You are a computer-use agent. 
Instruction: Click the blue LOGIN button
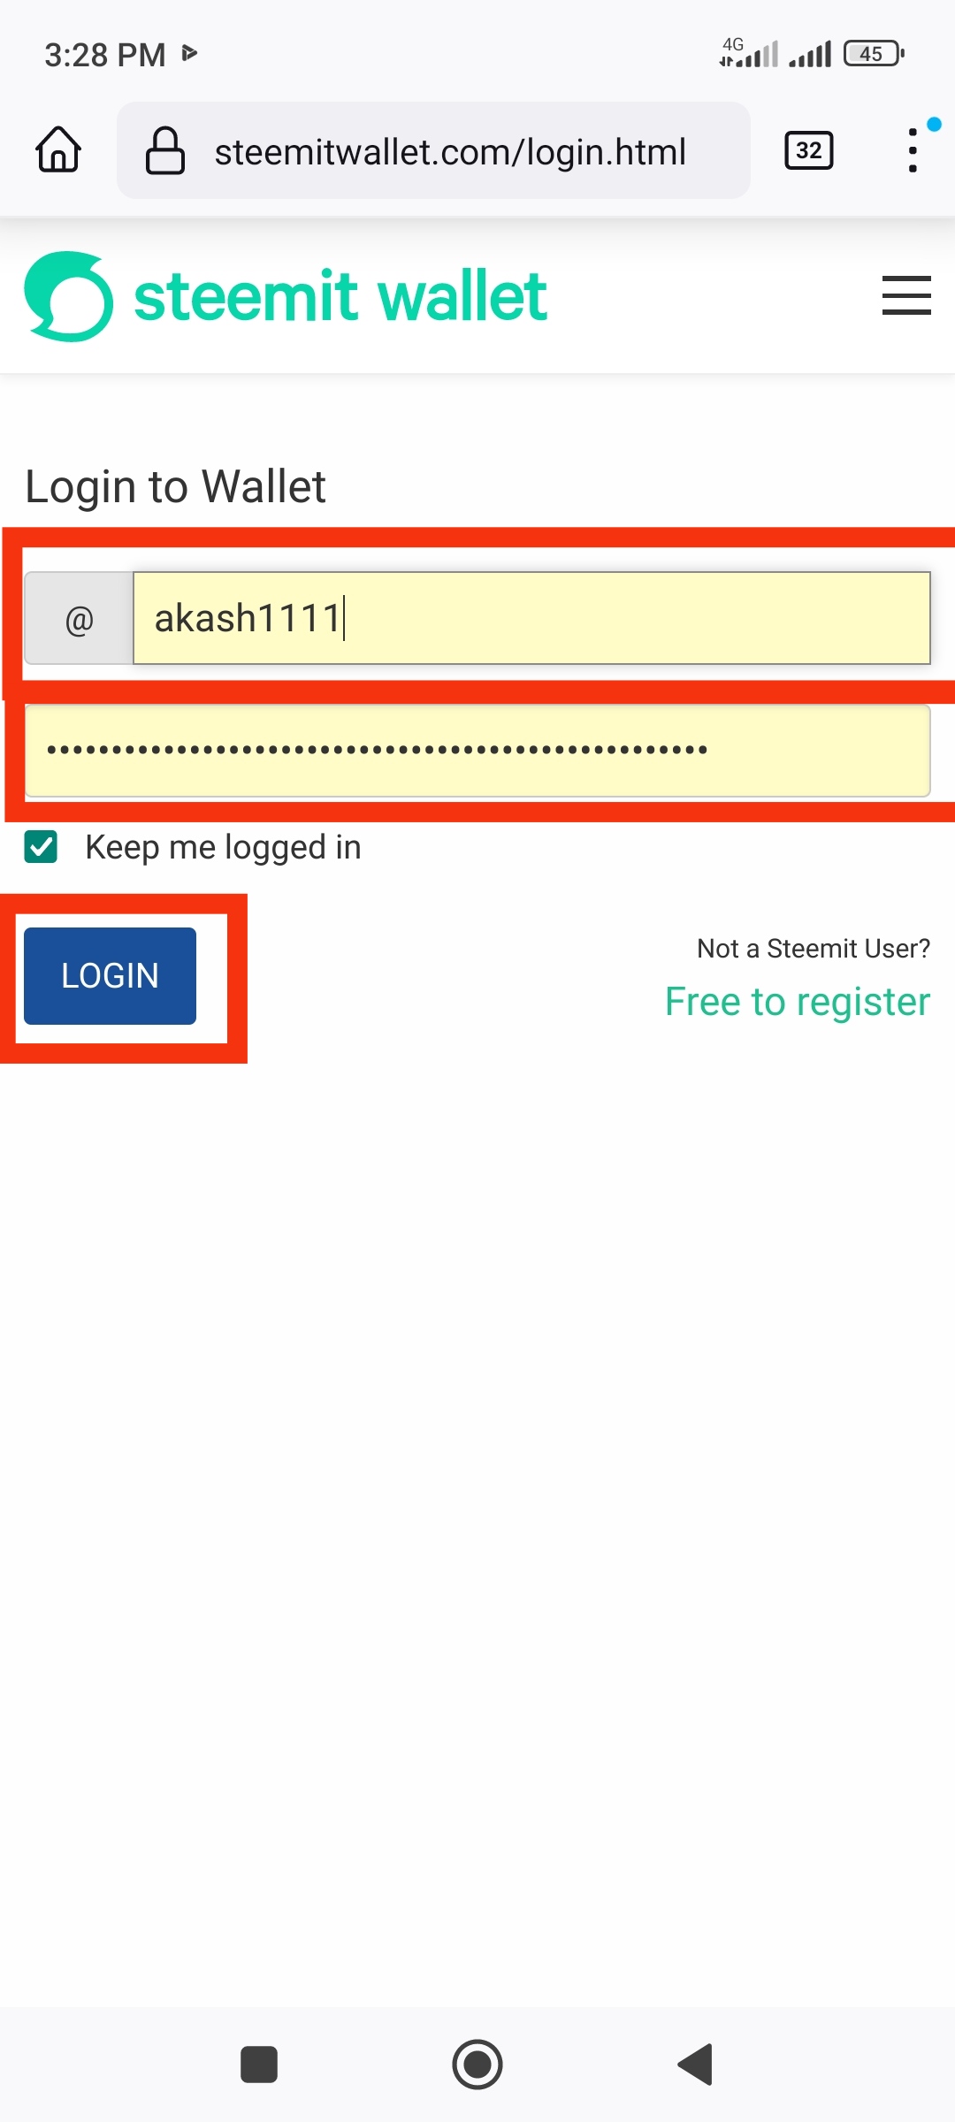pyautogui.click(x=110, y=976)
